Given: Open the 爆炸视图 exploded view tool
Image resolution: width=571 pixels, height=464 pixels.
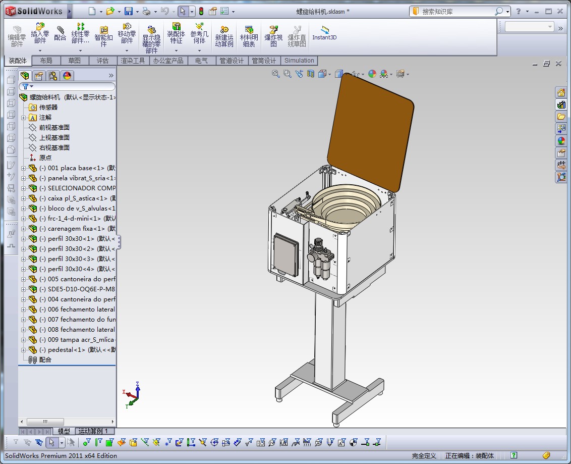Looking at the screenshot, I should coord(273,36).
